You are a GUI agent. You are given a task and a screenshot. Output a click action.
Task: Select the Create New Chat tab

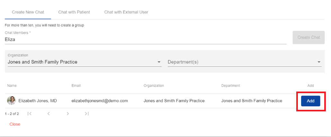click(x=28, y=12)
